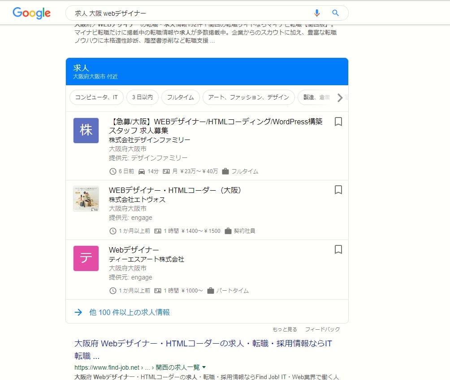The height and width of the screenshot is (380, 450).
Task: Click hourly wage 1 時間 ¥1400～¥1500
Action: coord(192,231)
